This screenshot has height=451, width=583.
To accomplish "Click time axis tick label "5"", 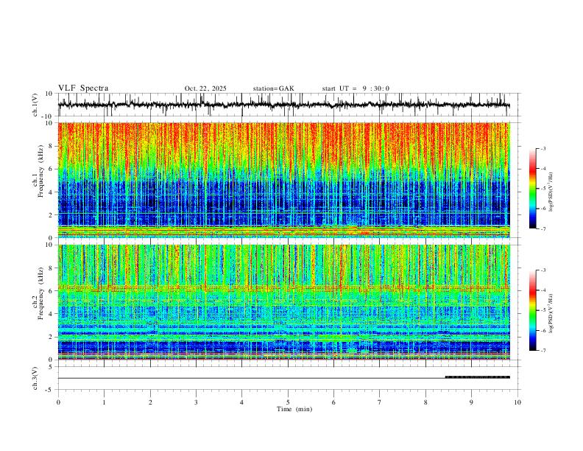I will tap(288, 402).
